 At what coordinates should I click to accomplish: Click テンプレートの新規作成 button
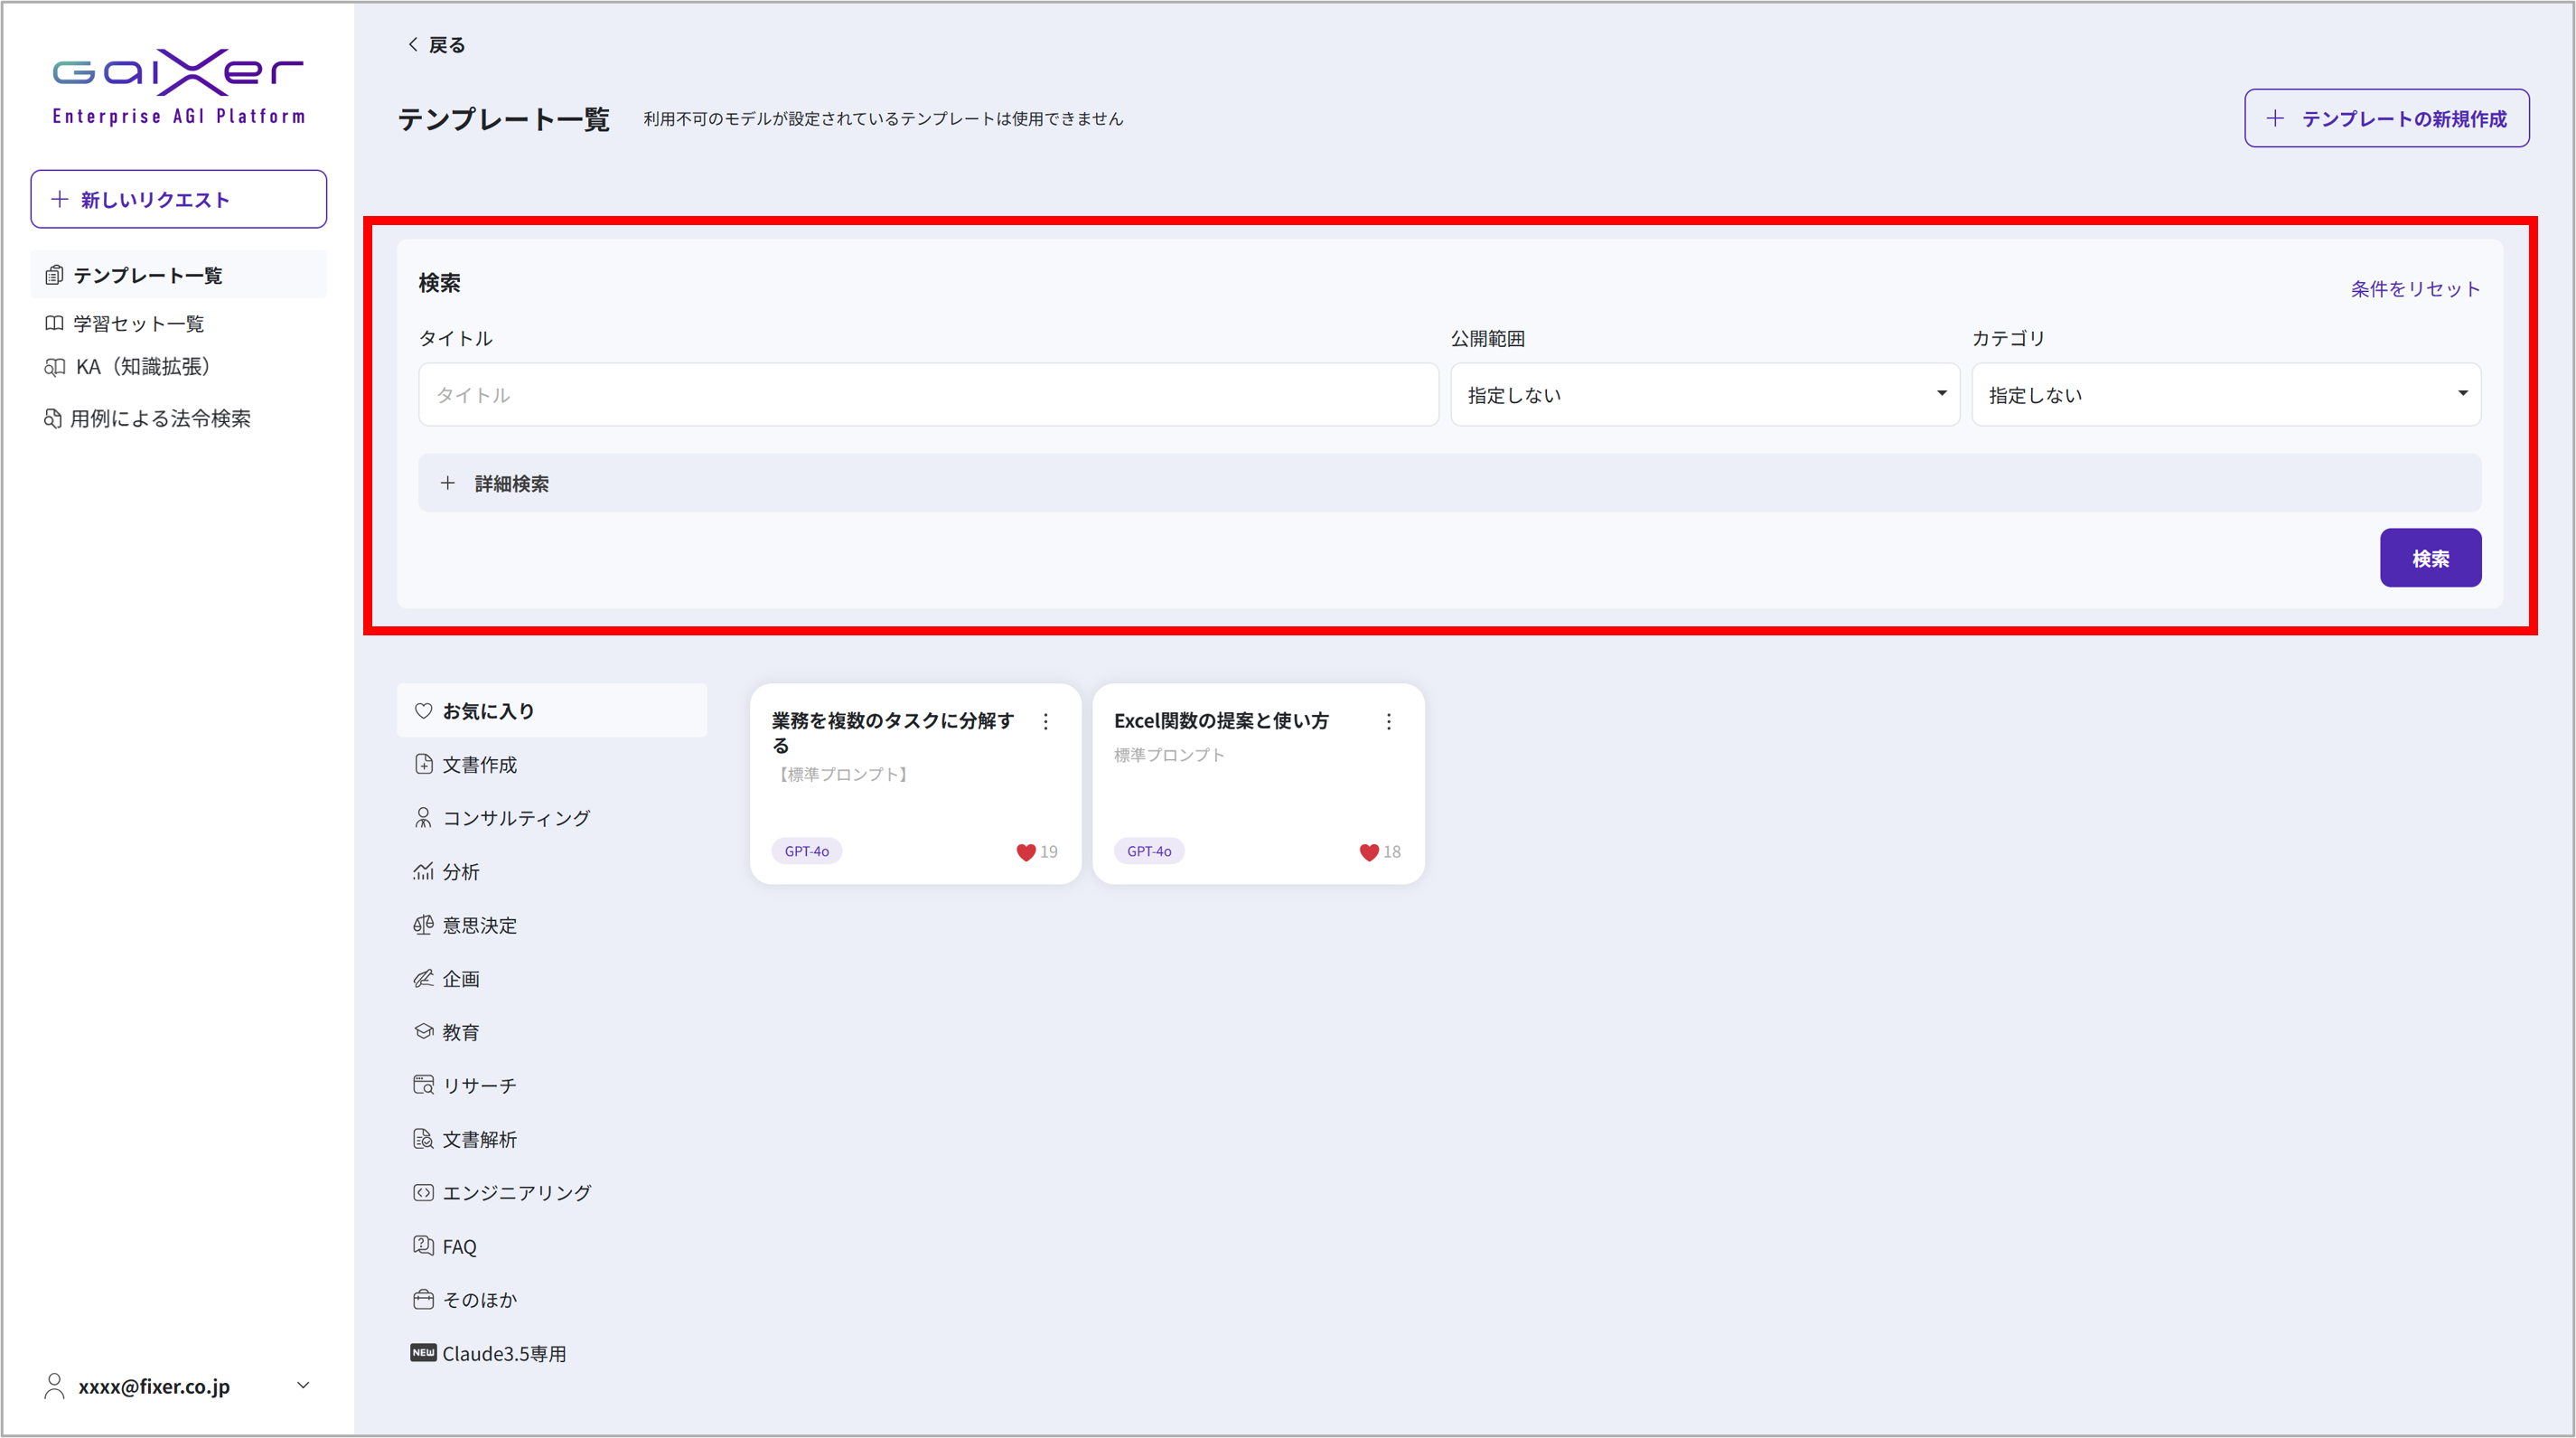[2386, 118]
